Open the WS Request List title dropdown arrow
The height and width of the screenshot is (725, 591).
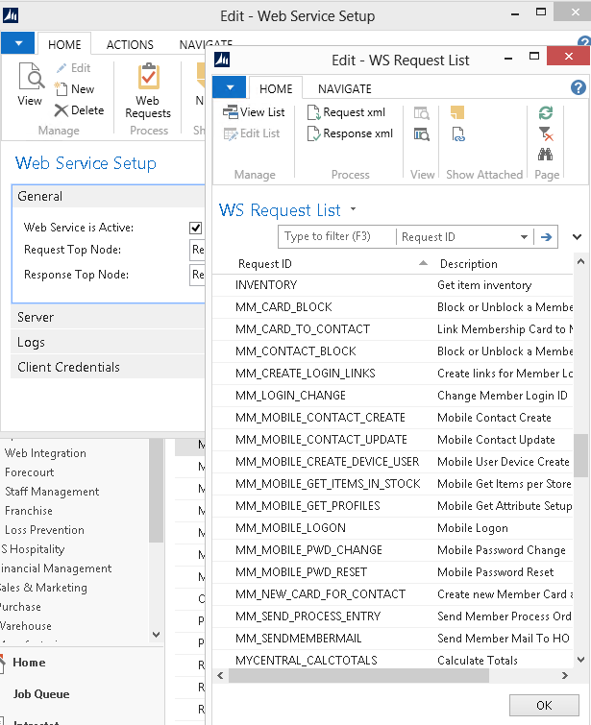click(354, 209)
